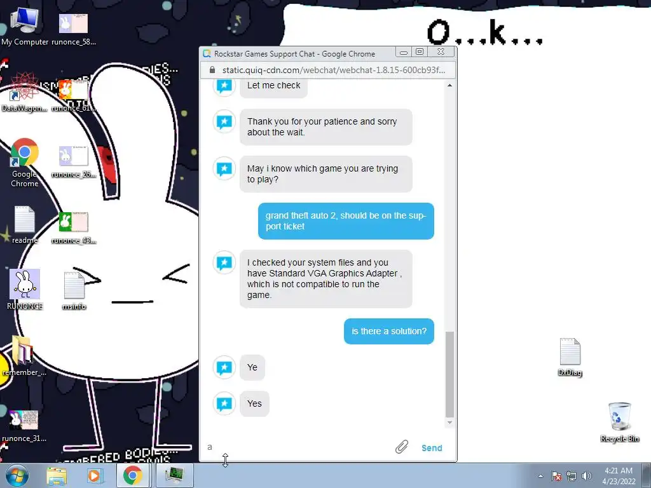This screenshot has height=488, width=651.
Task: Click the 'Let me check' message
Action: click(x=273, y=87)
